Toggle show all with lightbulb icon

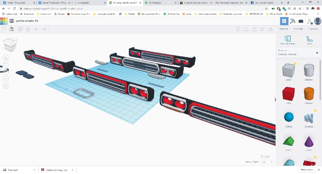click(x=238, y=29)
